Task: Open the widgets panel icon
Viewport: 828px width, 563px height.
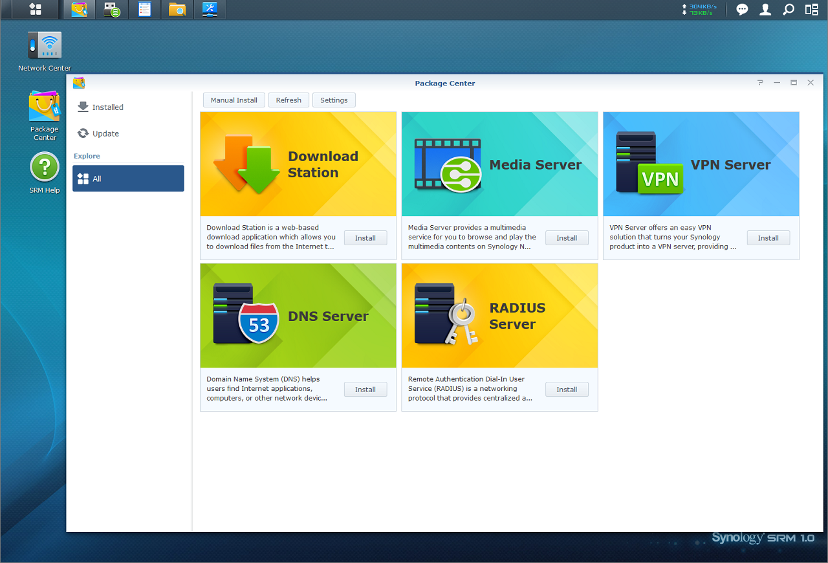Action: (x=811, y=9)
